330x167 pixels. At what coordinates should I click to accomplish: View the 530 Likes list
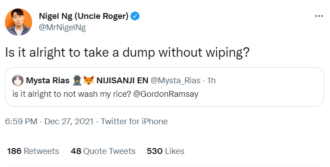click(165, 151)
